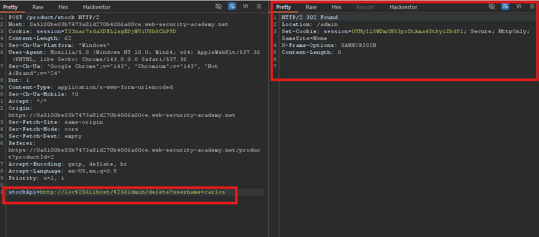
Task: Click the stockApi parameter body line
Action: [117, 192]
